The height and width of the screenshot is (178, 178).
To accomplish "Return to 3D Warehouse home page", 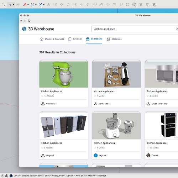I will [29, 21].
